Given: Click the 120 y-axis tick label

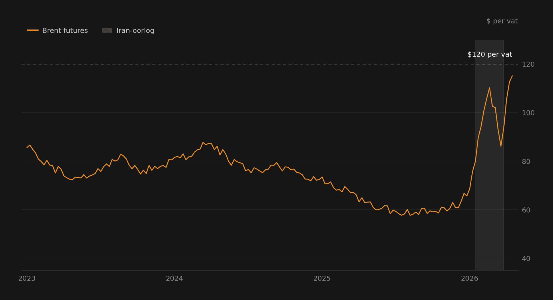Looking at the screenshot, I should [528, 65].
